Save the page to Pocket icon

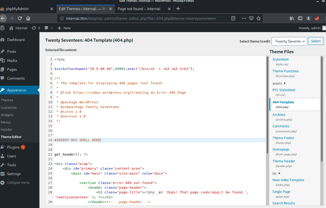(x=251, y=18)
